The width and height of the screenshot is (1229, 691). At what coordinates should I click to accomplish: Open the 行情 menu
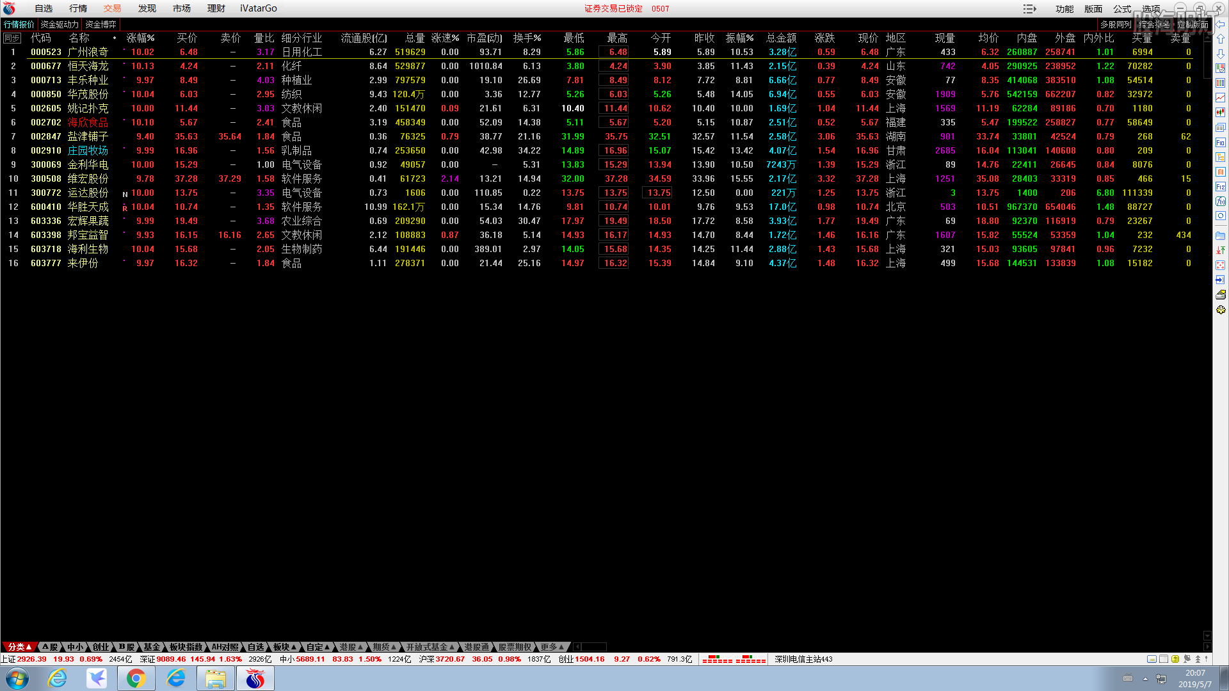(x=78, y=8)
